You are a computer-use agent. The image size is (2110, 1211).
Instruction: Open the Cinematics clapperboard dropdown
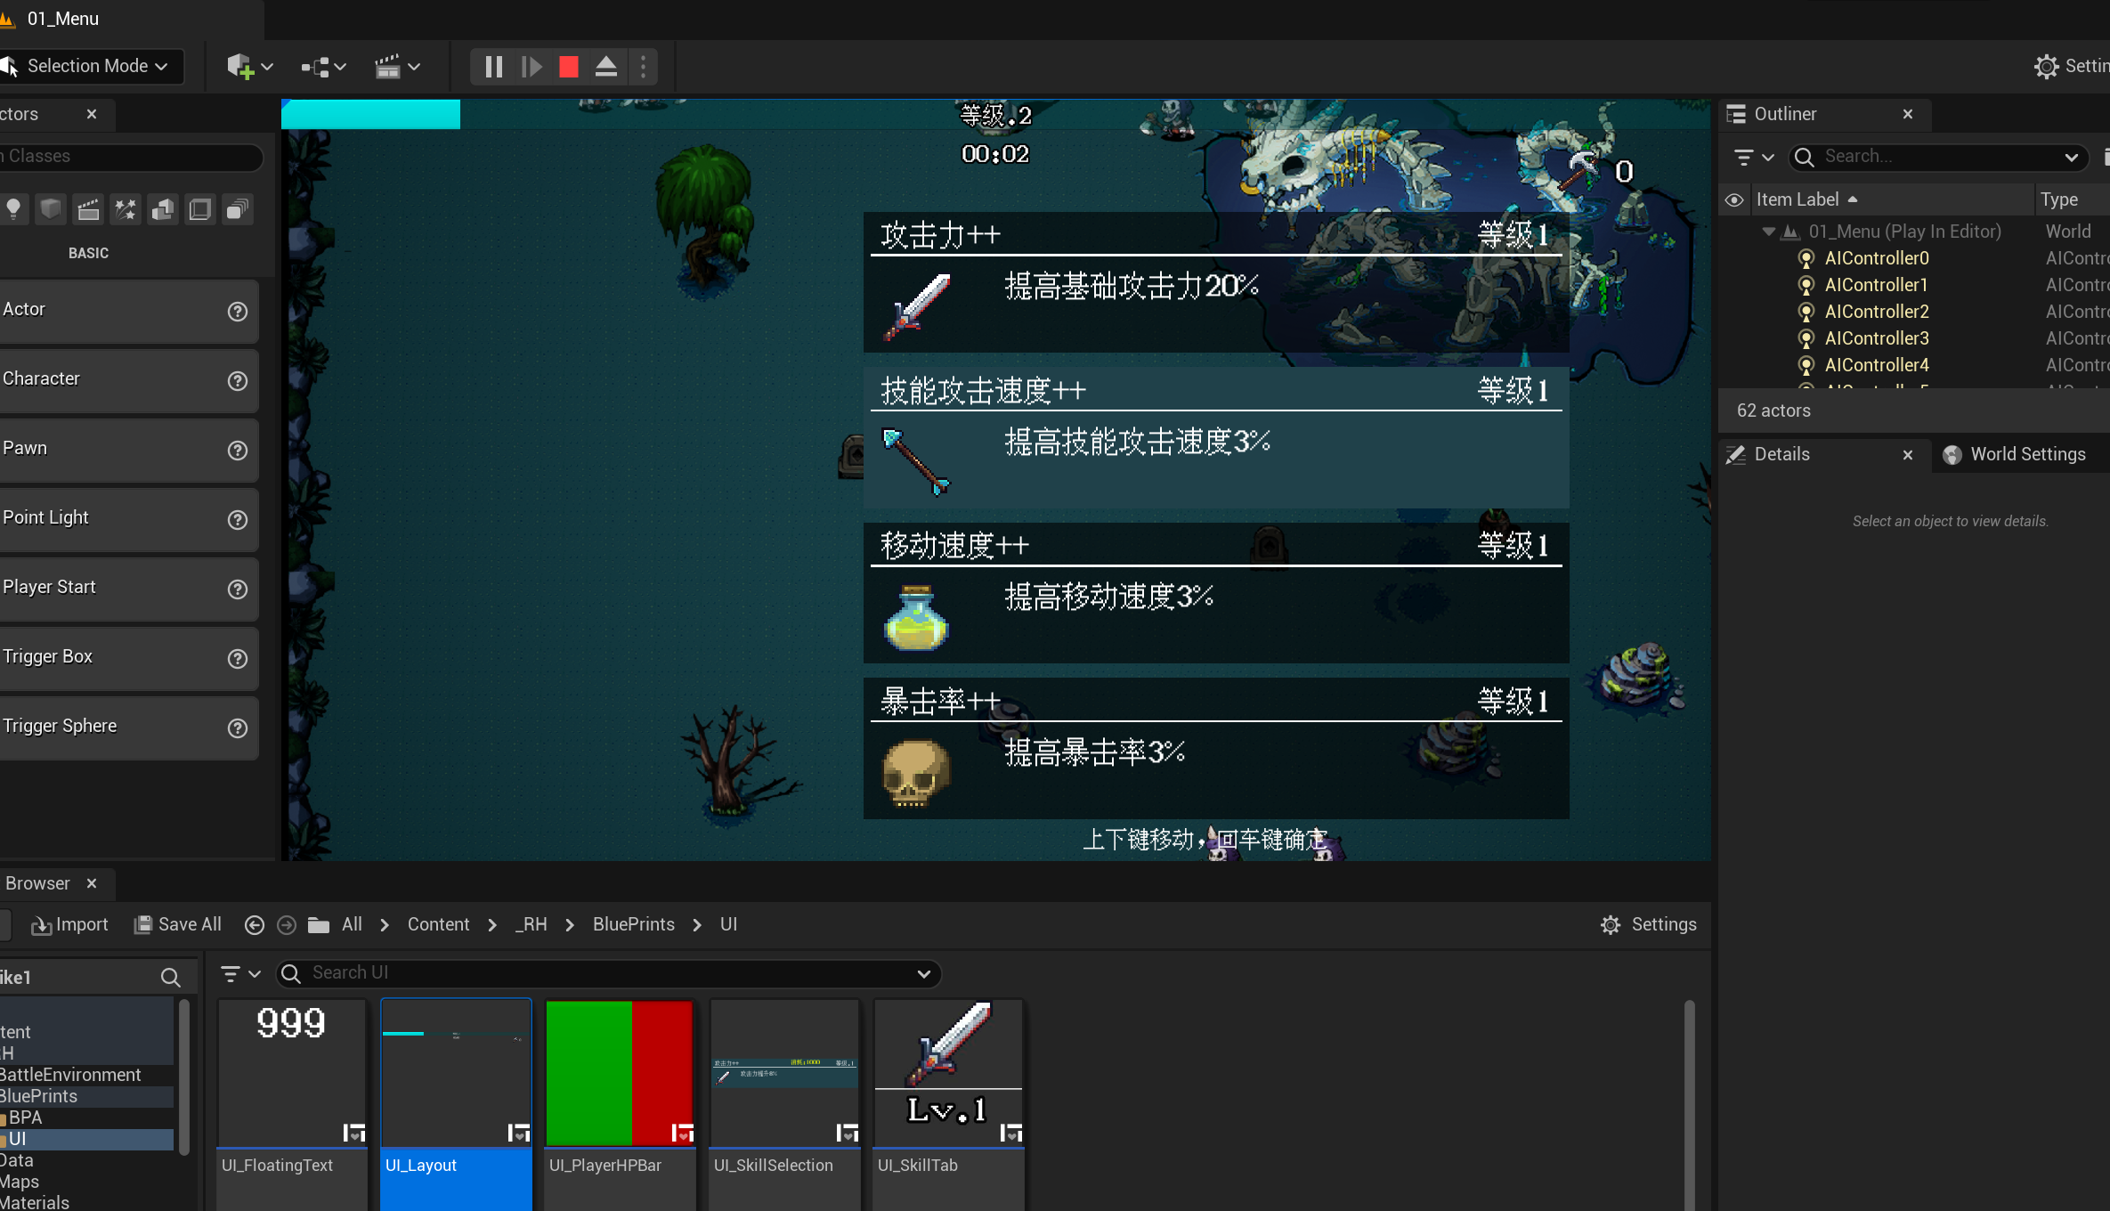397,67
